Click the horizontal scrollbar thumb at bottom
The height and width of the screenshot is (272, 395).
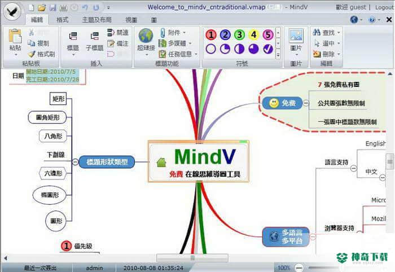[192, 258]
